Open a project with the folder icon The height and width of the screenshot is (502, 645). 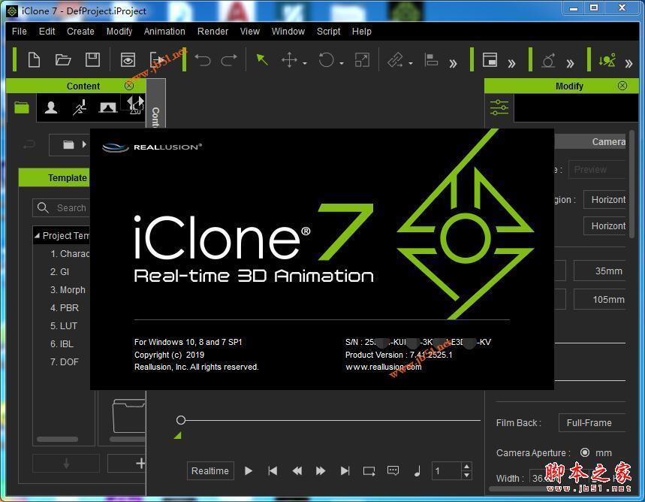tap(63, 60)
